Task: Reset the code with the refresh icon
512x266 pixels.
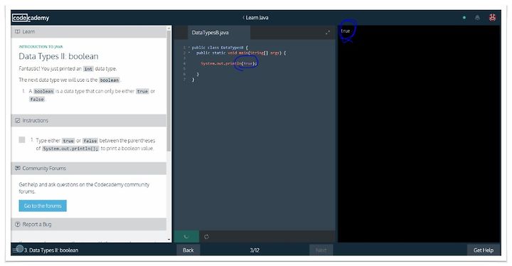Action: click(x=206, y=237)
